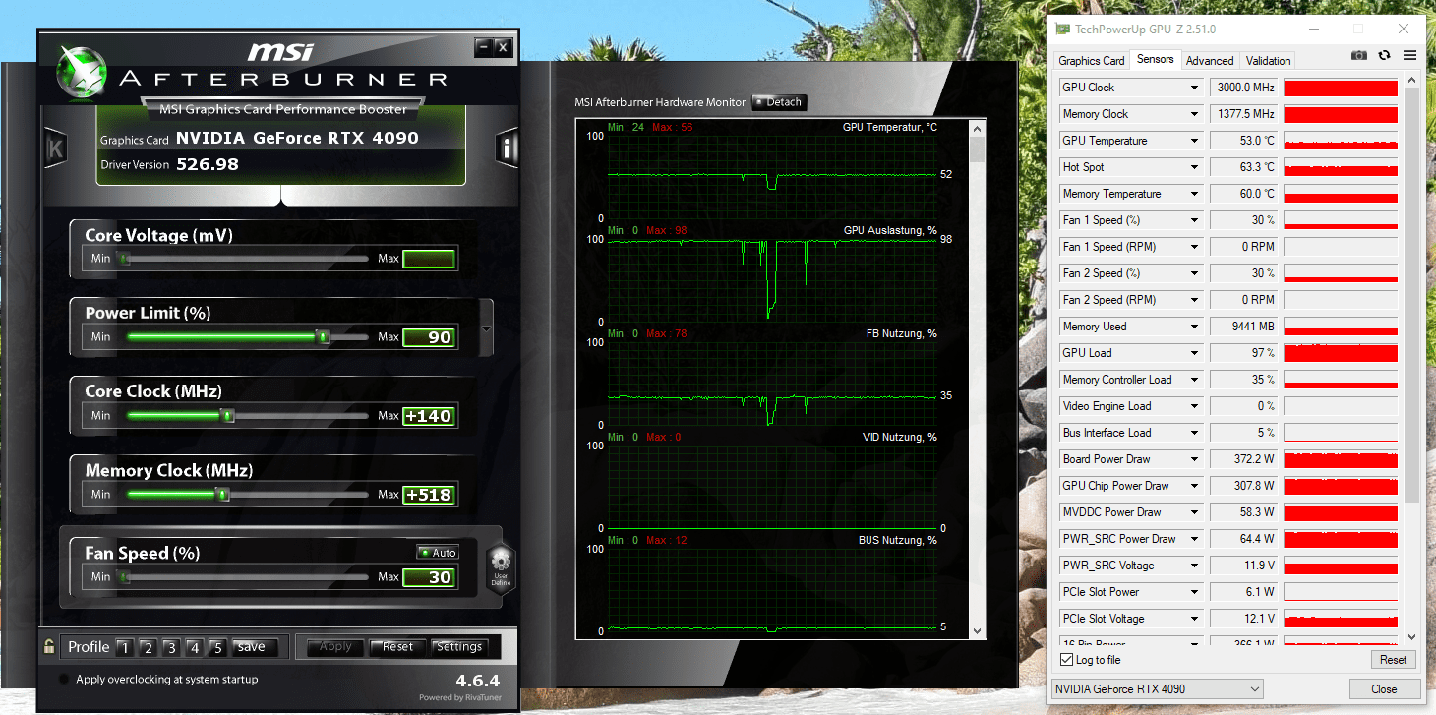Click the GPU-Z sensors list scrollbar
1436x715 pixels.
pos(1412,359)
